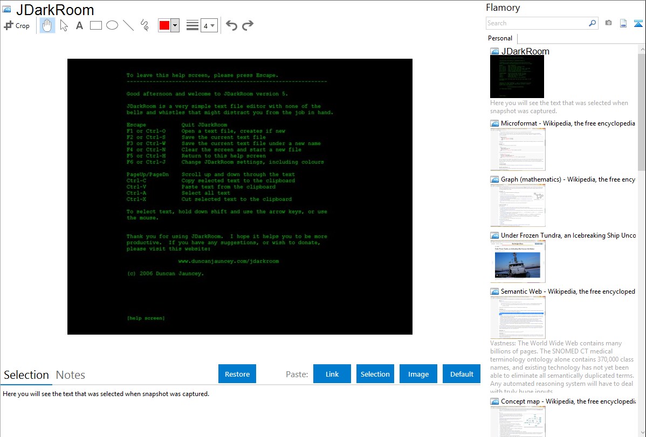Screen dimensions: 646x437
Task: Redo the last annotation
Action: click(x=248, y=25)
